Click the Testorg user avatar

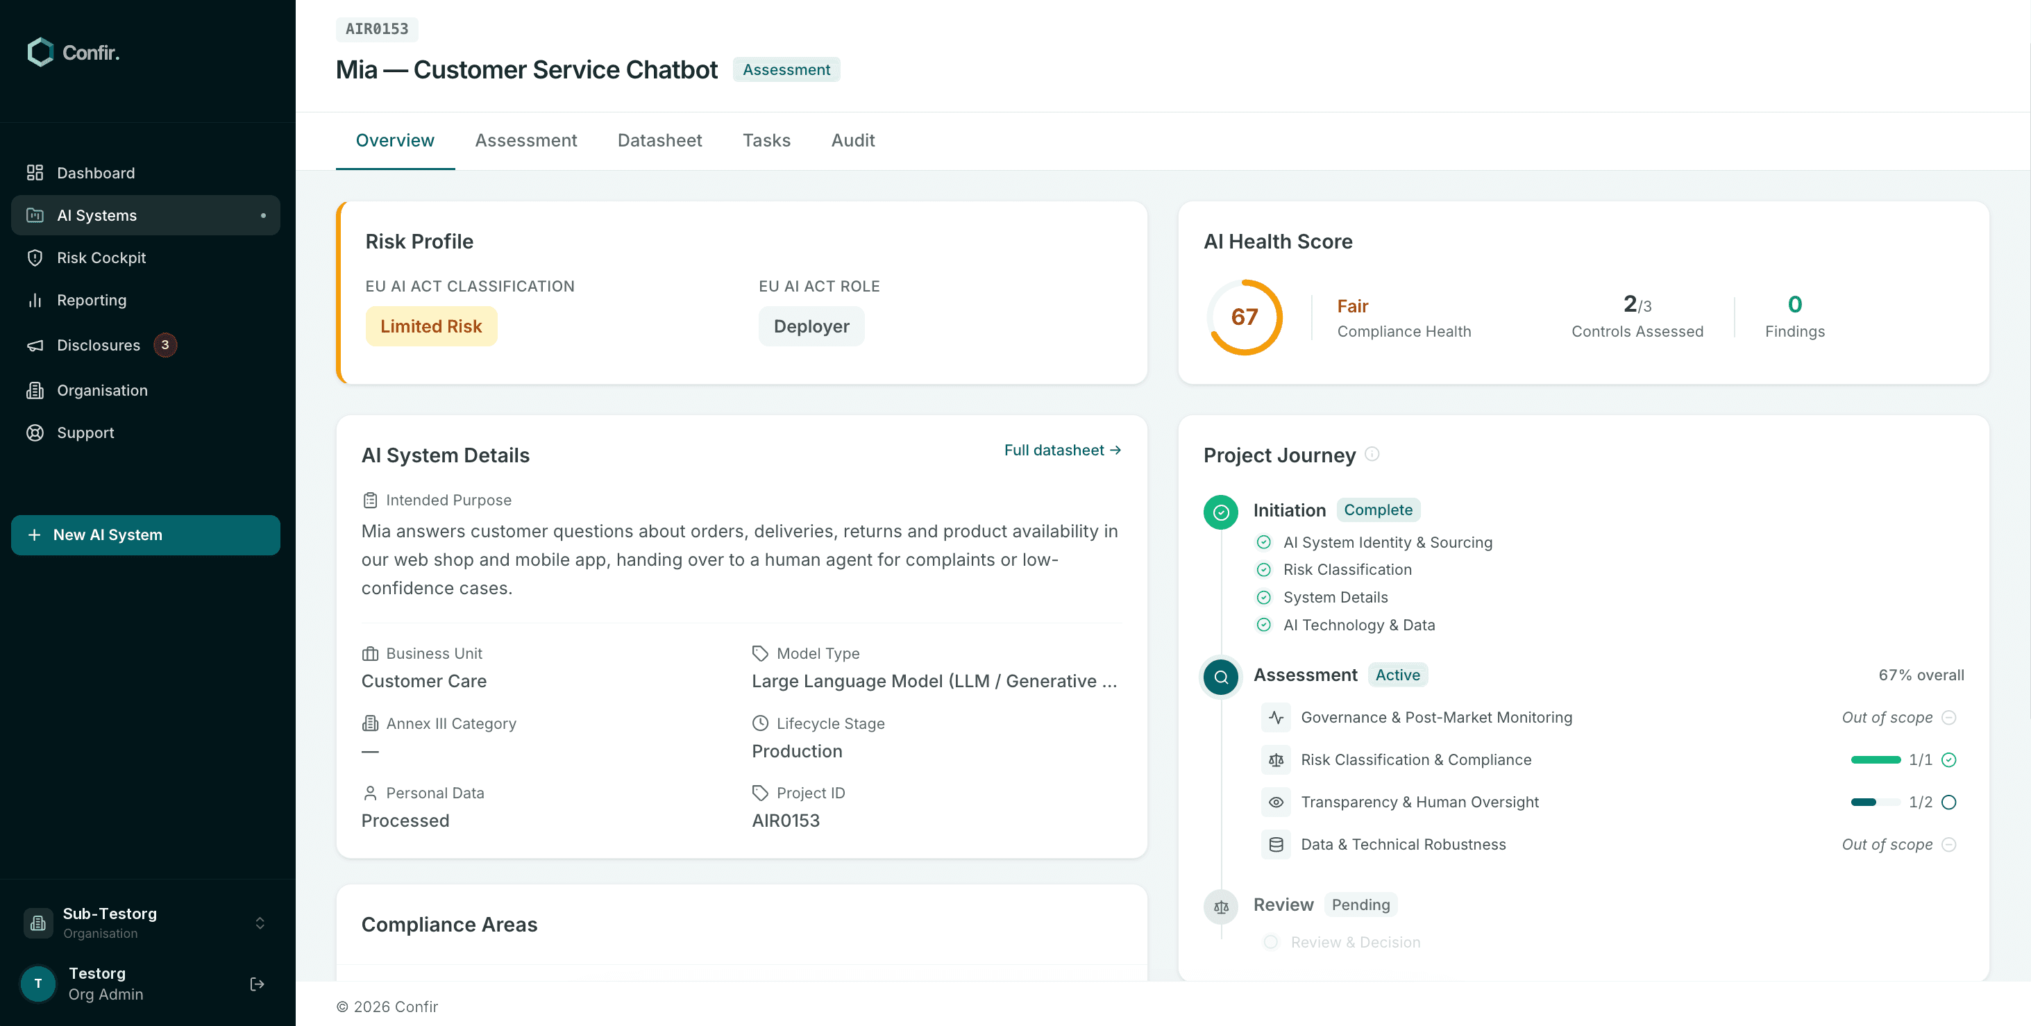coord(38,984)
